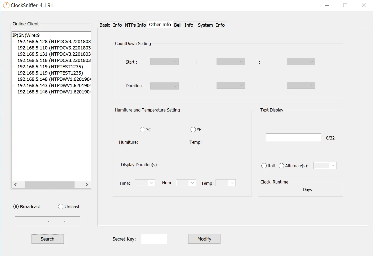
Task: Select the Alternate(s) text display option
Action: (281, 166)
